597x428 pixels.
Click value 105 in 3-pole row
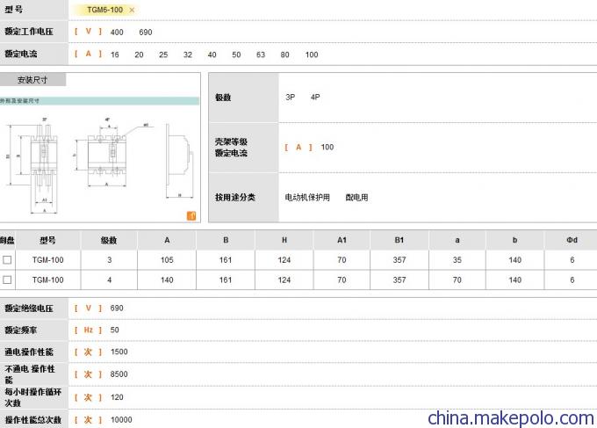[x=167, y=260]
